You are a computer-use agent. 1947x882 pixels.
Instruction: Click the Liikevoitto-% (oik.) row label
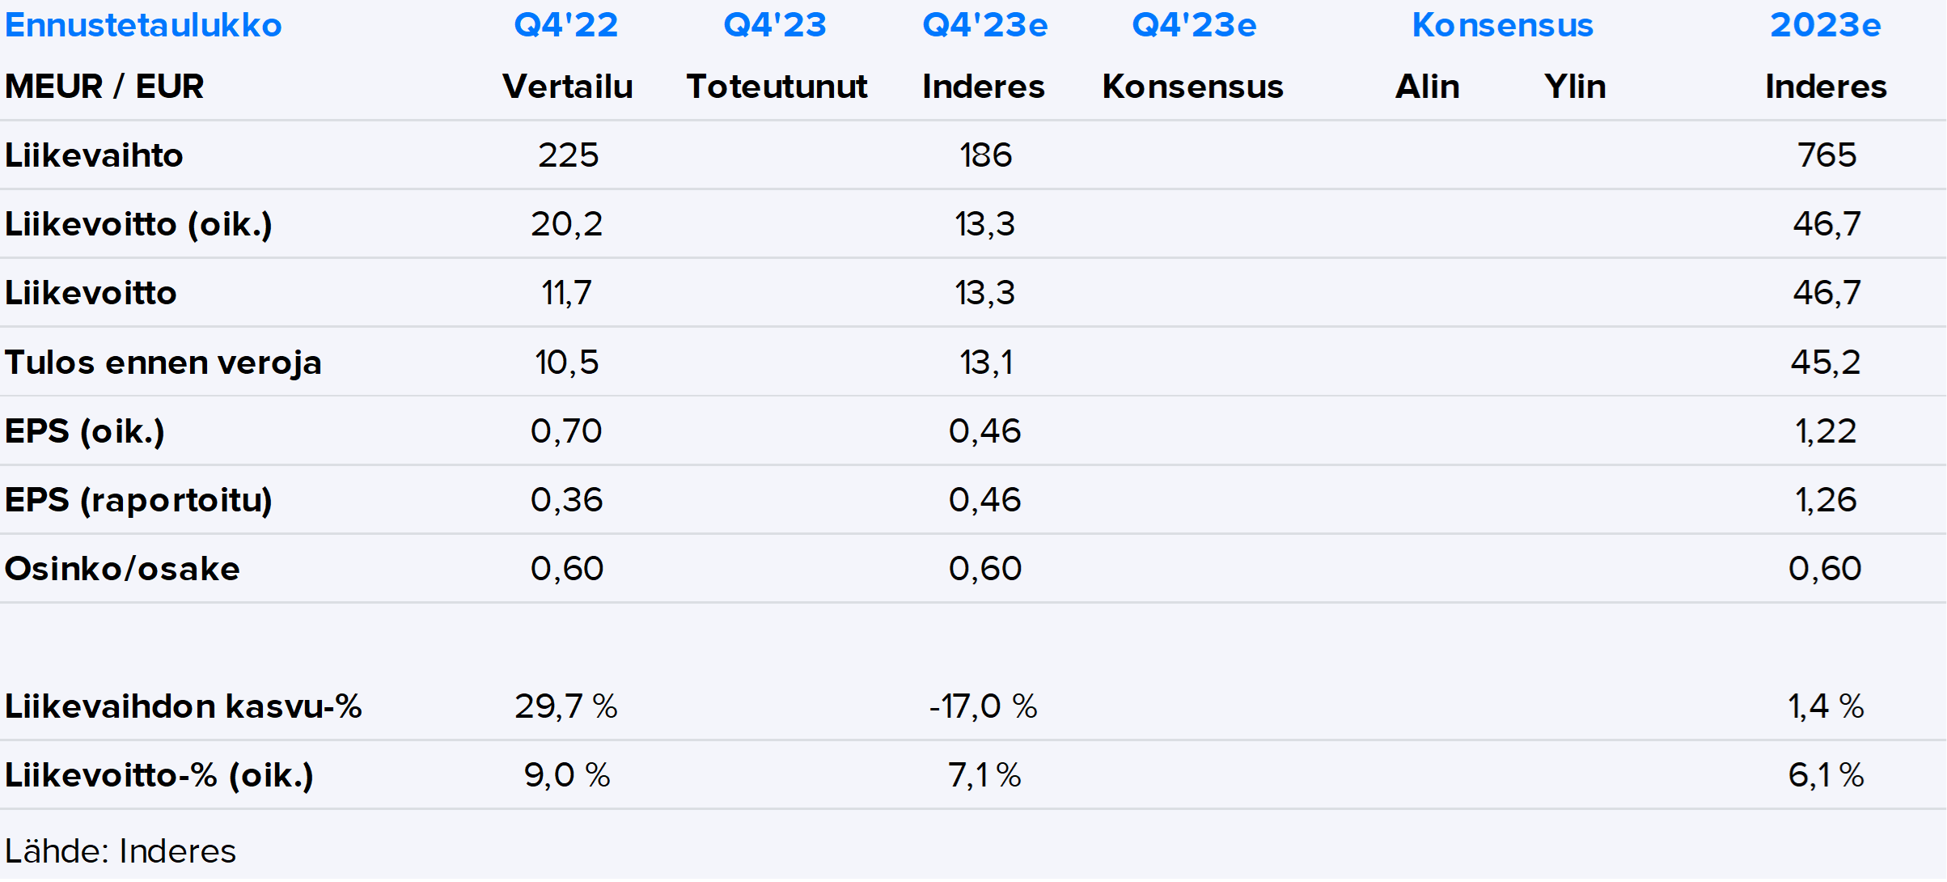[x=159, y=775]
